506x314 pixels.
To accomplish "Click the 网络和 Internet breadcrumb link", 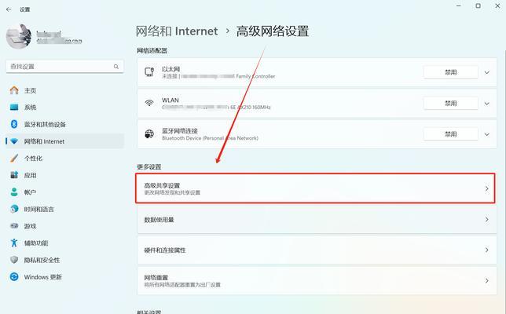I will pos(178,31).
